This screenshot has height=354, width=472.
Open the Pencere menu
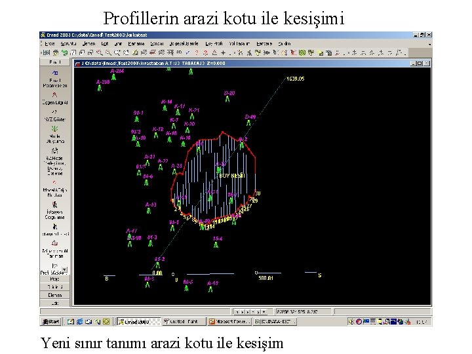point(264,44)
